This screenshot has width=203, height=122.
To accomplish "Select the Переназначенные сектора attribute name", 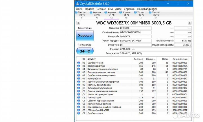I will (x=101, y=72).
